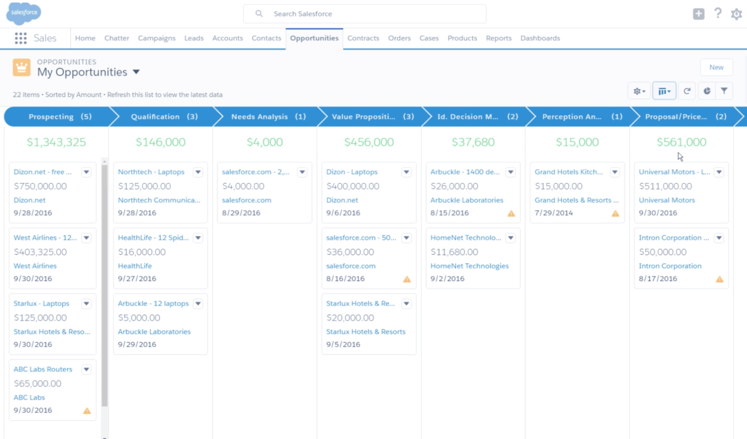Open the HealthLife account link
The image size is (747, 439).
(x=135, y=266)
